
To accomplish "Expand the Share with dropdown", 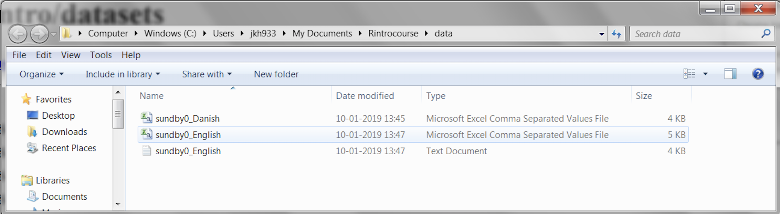I will (x=207, y=74).
